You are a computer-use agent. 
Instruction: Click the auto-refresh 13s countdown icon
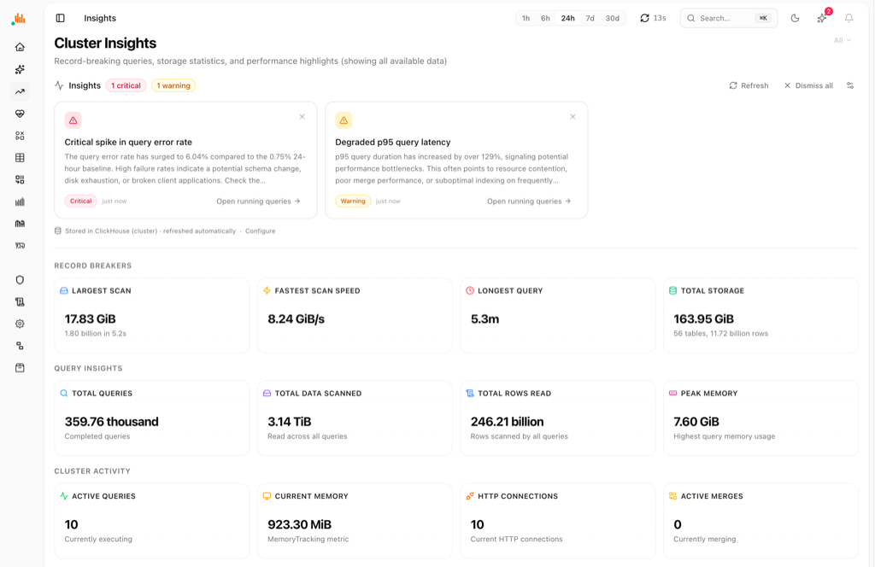point(644,19)
